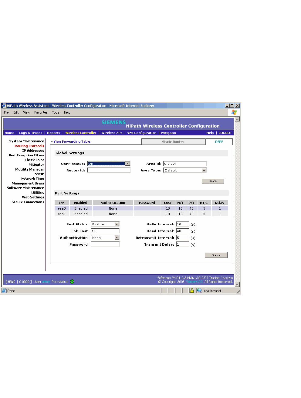Open the Reports page
The image size is (301, 398).
coord(54,133)
